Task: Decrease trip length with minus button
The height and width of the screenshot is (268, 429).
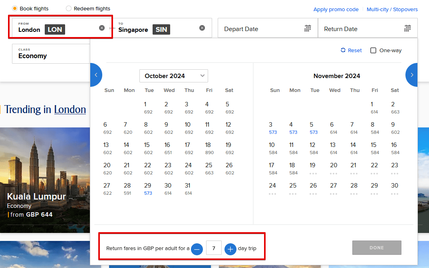Action: point(197,249)
